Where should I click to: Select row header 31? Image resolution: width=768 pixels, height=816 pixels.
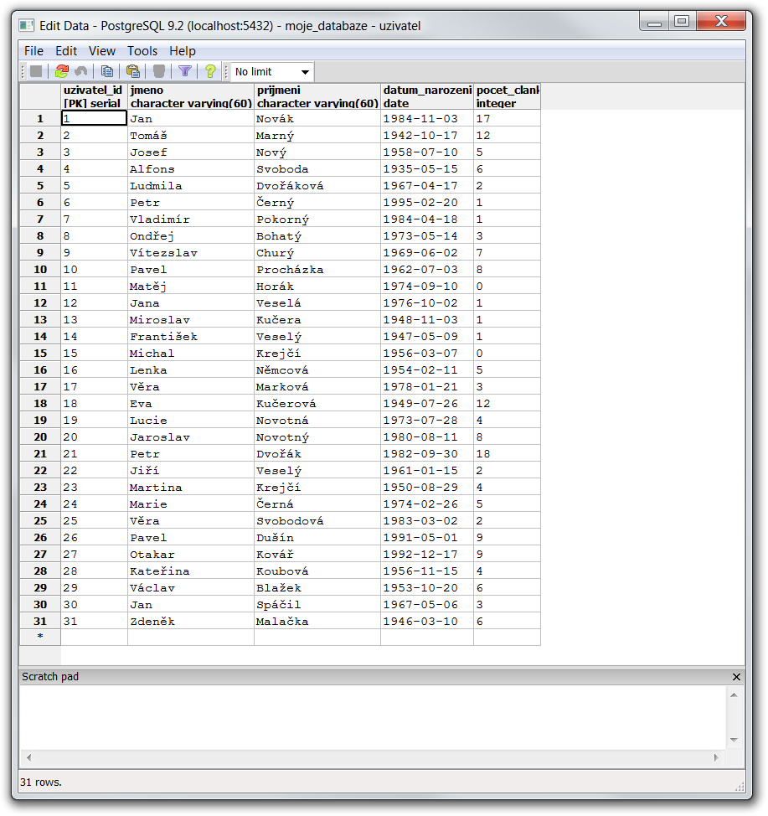click(x=40, y=622)
